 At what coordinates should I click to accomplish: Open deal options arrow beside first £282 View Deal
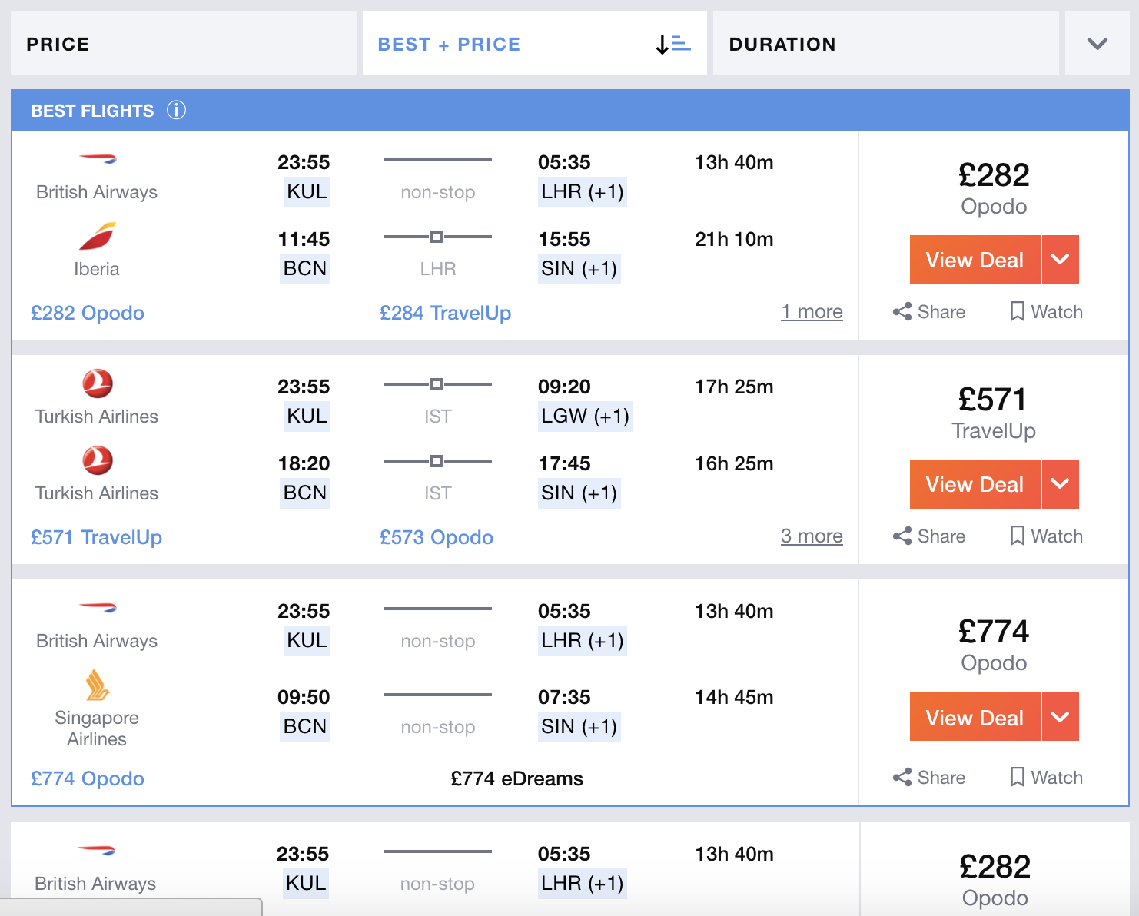click(x=1060, y=260)
